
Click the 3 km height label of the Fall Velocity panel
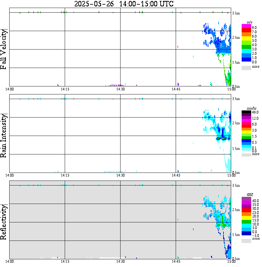236,13
